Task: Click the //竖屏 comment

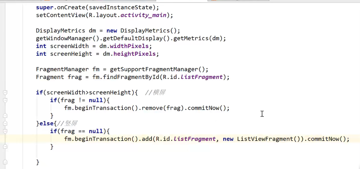Action: click(67, 124)
